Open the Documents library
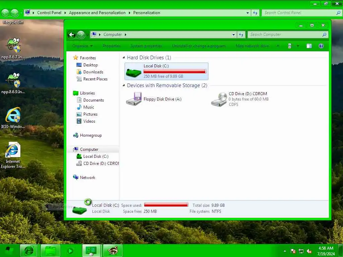 pyautogui.click(x=93, y=100)
